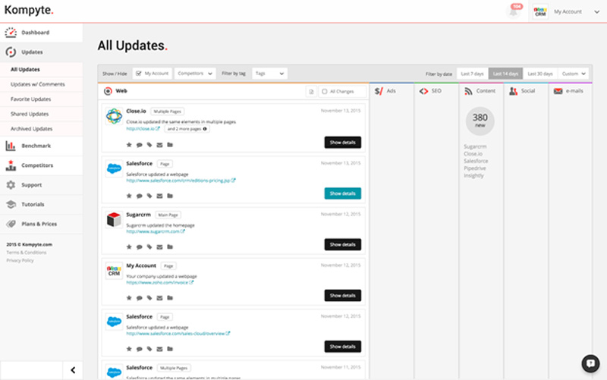Open Dashboard from the sidebar
The image size is (607, 380).
point(42,33)
